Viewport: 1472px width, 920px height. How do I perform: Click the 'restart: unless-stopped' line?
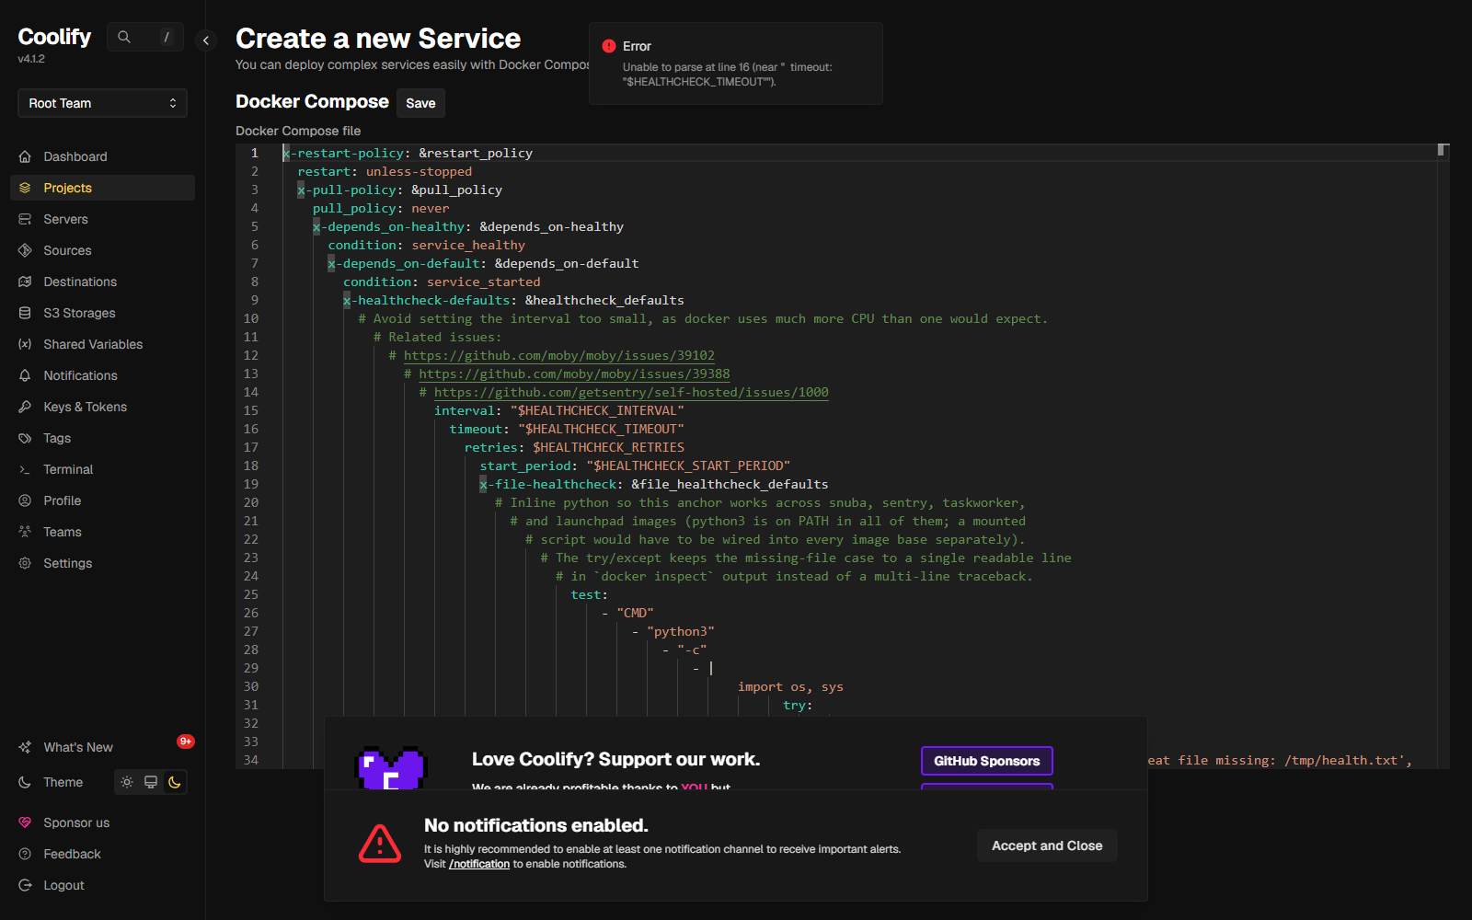(385, 171)
